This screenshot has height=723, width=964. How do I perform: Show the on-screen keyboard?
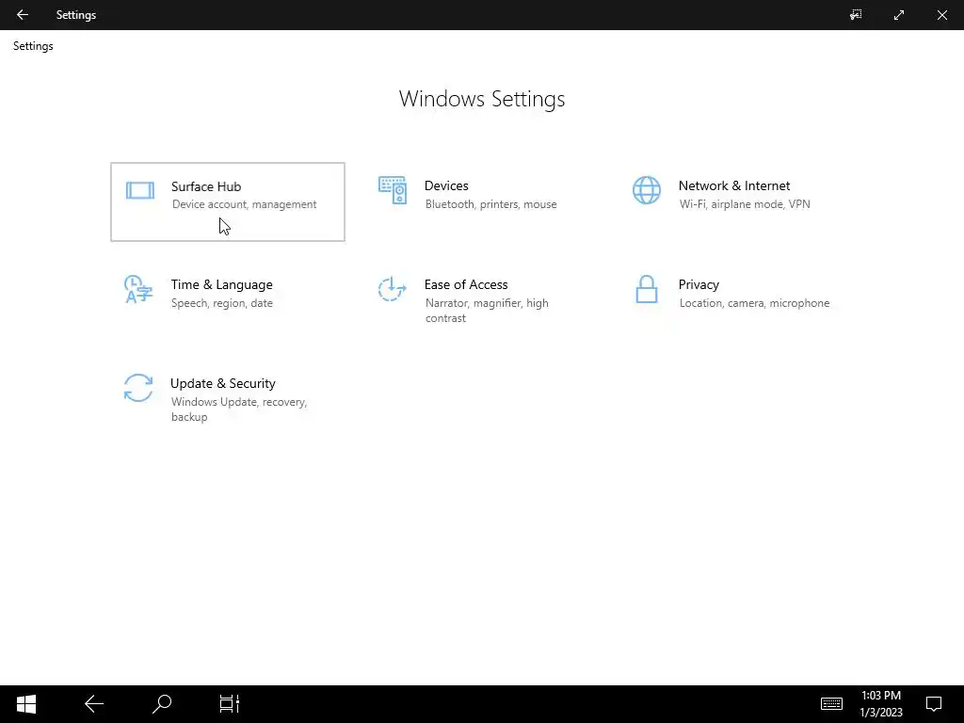(x=832, y=704)
